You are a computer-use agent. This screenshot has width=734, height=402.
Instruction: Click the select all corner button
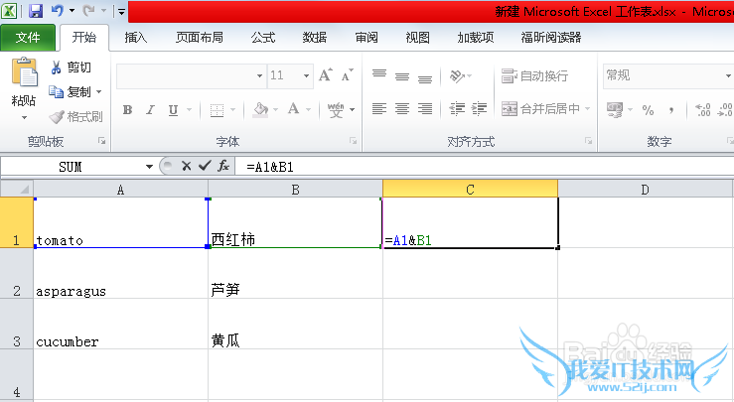pyautogui.click(x=17, y=189)
